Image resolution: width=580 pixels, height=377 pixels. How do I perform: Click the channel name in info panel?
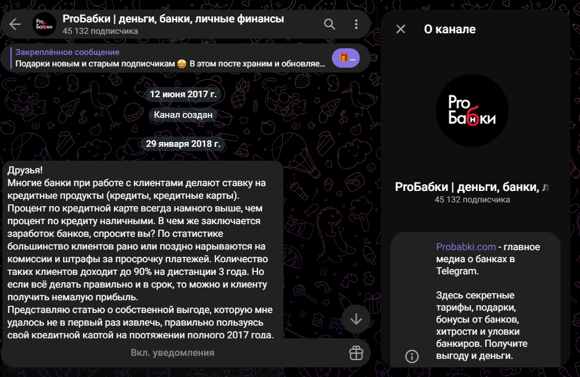472,187
